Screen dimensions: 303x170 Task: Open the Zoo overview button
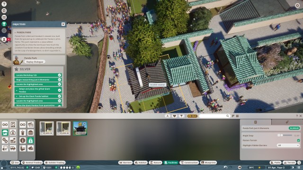tap(15, 162)
